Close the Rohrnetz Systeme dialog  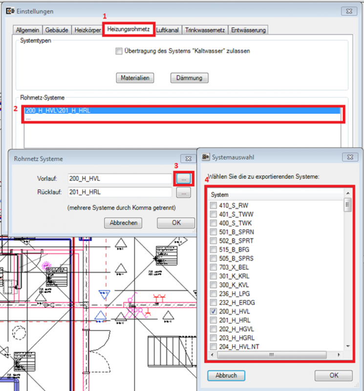(x=187, y=159)
